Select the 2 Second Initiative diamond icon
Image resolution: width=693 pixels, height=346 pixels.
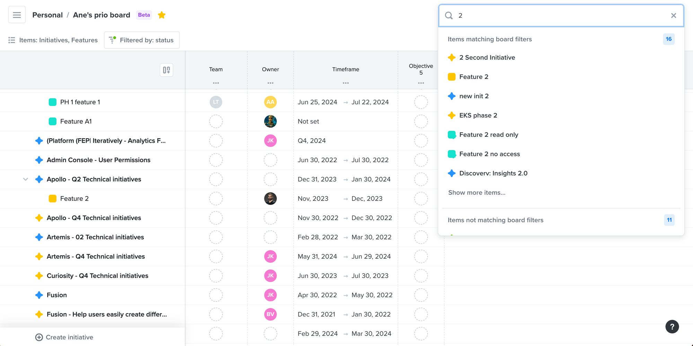452,57
